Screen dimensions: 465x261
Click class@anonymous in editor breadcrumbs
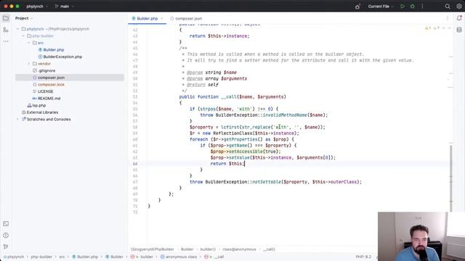tap(239, 249)
